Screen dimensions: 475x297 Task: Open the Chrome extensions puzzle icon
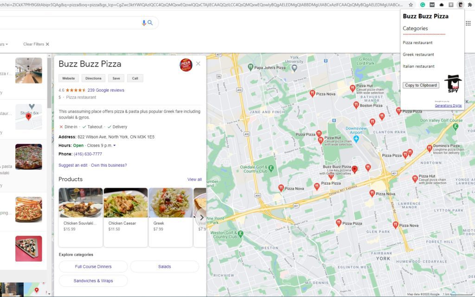(x=470, y=5)
